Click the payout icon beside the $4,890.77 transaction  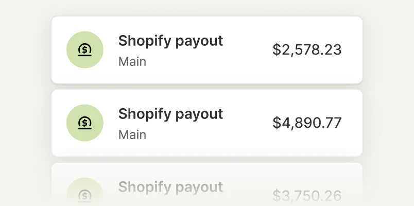85,123
